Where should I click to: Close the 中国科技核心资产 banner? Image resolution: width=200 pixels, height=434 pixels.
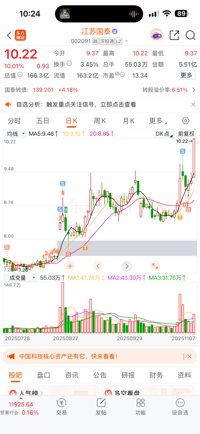(189, 356)
